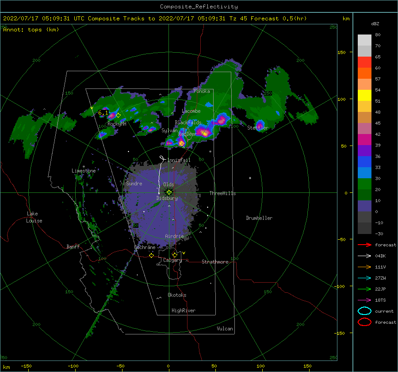Image resolution: width=398 pixels, height=372 pixels.
Task: Click the Okotoks label
Action: (177, 295)
